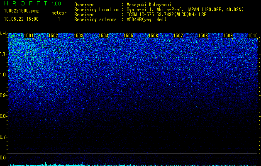Click the 1502 time marker
The image size is (261, 166).
pos(53,36)
